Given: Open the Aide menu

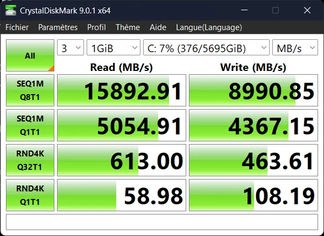Looking at the screenshot, I should 158,27.
